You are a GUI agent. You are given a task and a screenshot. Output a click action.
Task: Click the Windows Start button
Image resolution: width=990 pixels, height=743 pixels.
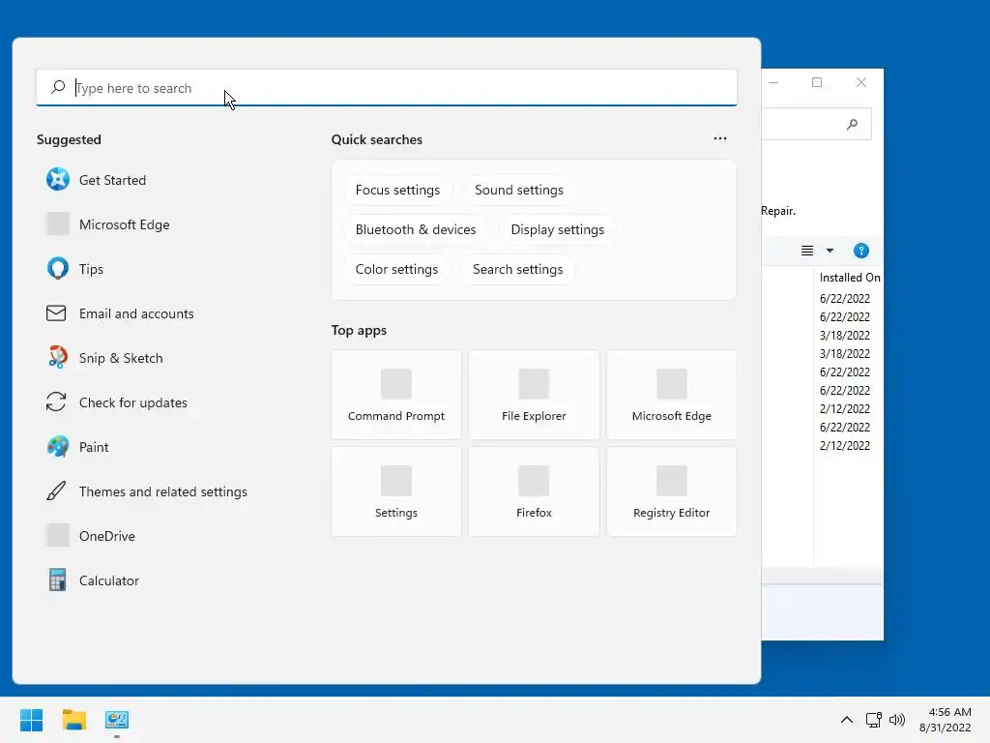[32, 720]
